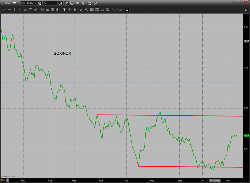
Task: Click the 0.14 current price label
Action: [247, 136]
